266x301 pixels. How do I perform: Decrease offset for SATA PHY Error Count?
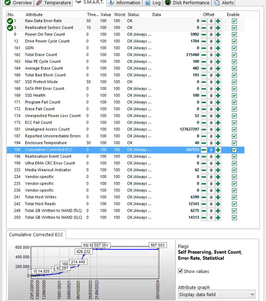[204, 89]
